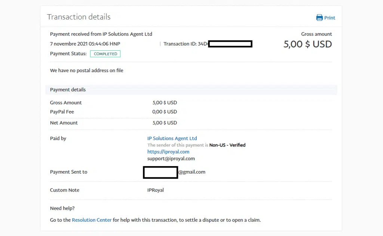
Task: Click the "Payment Status:" label
Action: click(x=68, y=54)
